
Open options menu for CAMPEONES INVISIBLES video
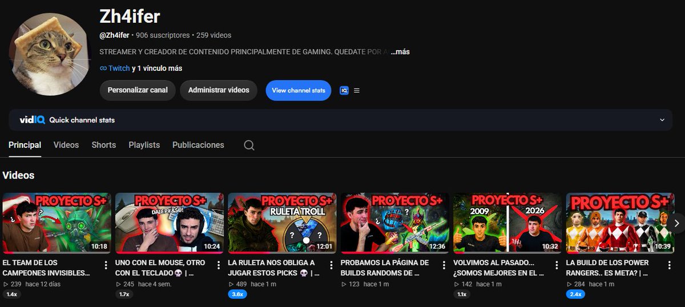(x=106, y=265)
